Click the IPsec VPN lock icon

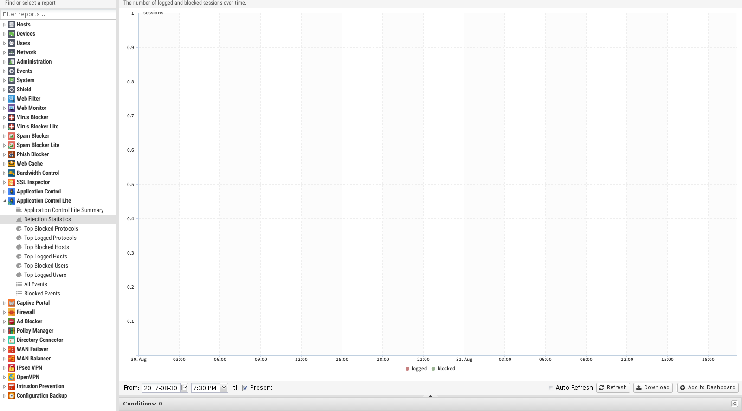tap(12, 368)
